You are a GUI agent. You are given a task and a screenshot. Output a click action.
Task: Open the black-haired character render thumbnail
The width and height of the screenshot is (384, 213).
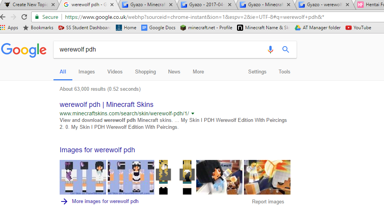(219, 177)
